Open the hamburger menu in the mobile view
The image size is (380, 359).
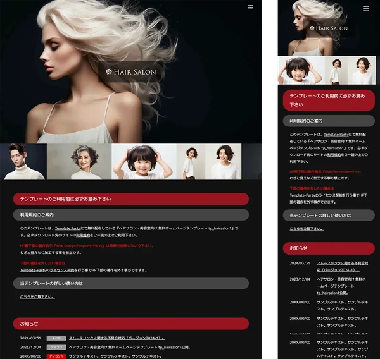[366, 9]
